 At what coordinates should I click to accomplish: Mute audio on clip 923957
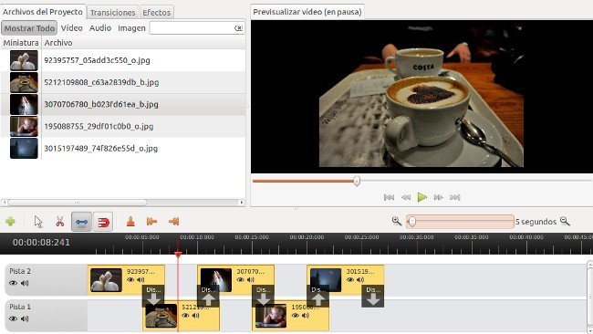click(x=140, y=280)
